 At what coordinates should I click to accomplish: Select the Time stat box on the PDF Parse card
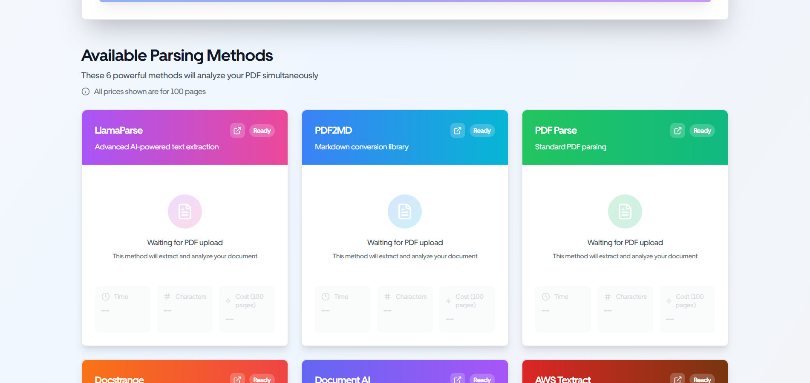[562, 309]
